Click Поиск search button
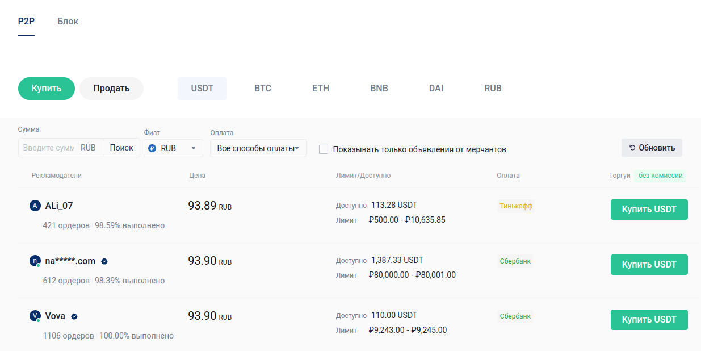 coord(121,148)
